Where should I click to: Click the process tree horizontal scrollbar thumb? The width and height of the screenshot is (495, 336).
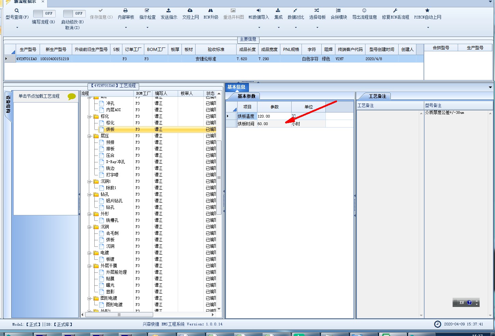119,314
